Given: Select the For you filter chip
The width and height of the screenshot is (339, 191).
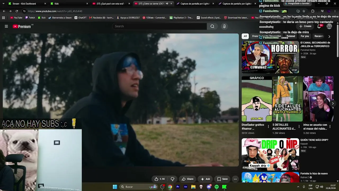Looking at the screenshot, I should pos(305,36).
